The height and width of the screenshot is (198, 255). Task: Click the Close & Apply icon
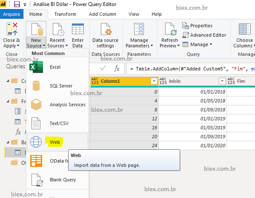click(12, 29)
